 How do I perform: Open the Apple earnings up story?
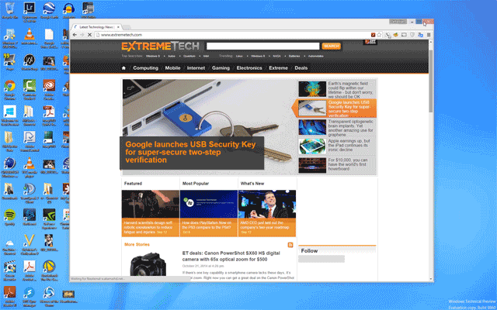pyautogui.click(x=337, y=146)
